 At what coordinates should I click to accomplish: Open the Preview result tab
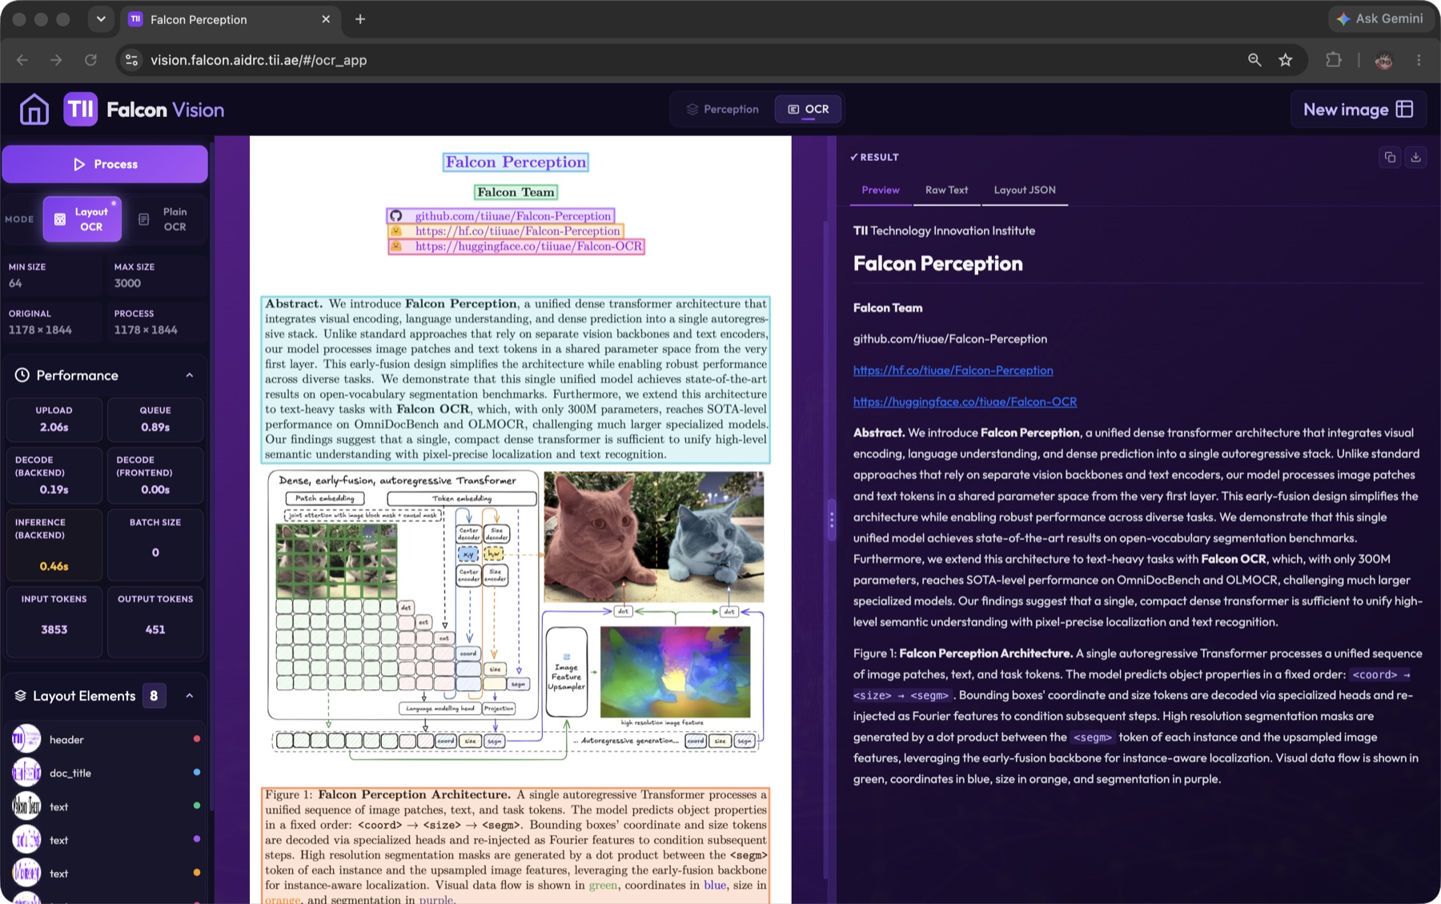click(881, 190)
